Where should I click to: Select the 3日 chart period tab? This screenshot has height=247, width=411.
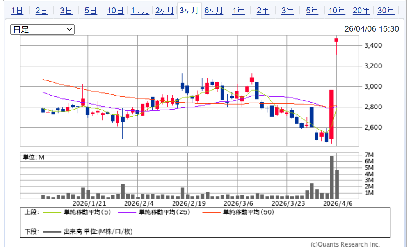pos(66,11)
